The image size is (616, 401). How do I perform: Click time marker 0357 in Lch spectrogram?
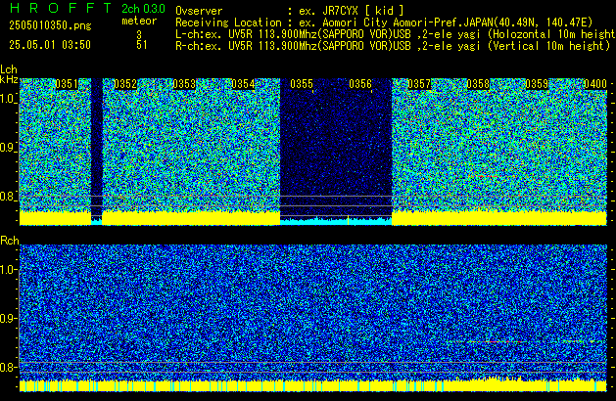419,84
